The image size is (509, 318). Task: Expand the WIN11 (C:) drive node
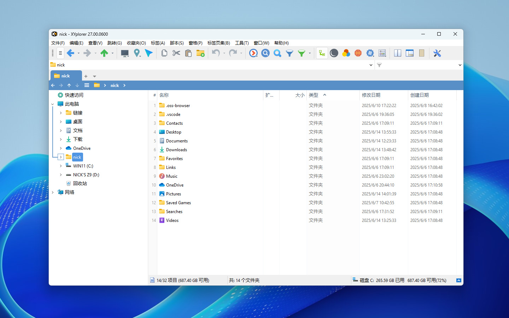(x=61, y=166)
